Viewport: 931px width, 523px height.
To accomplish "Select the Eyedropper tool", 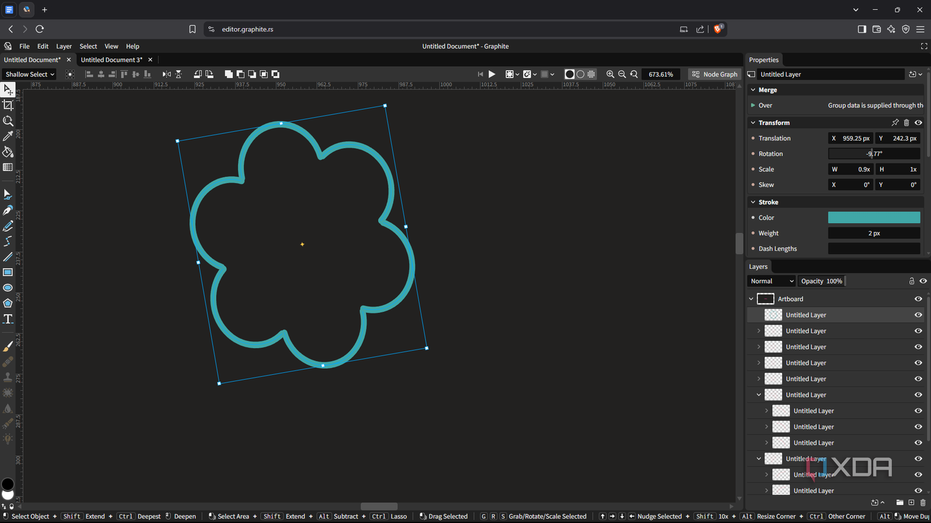I will click(x=8, y=136).
